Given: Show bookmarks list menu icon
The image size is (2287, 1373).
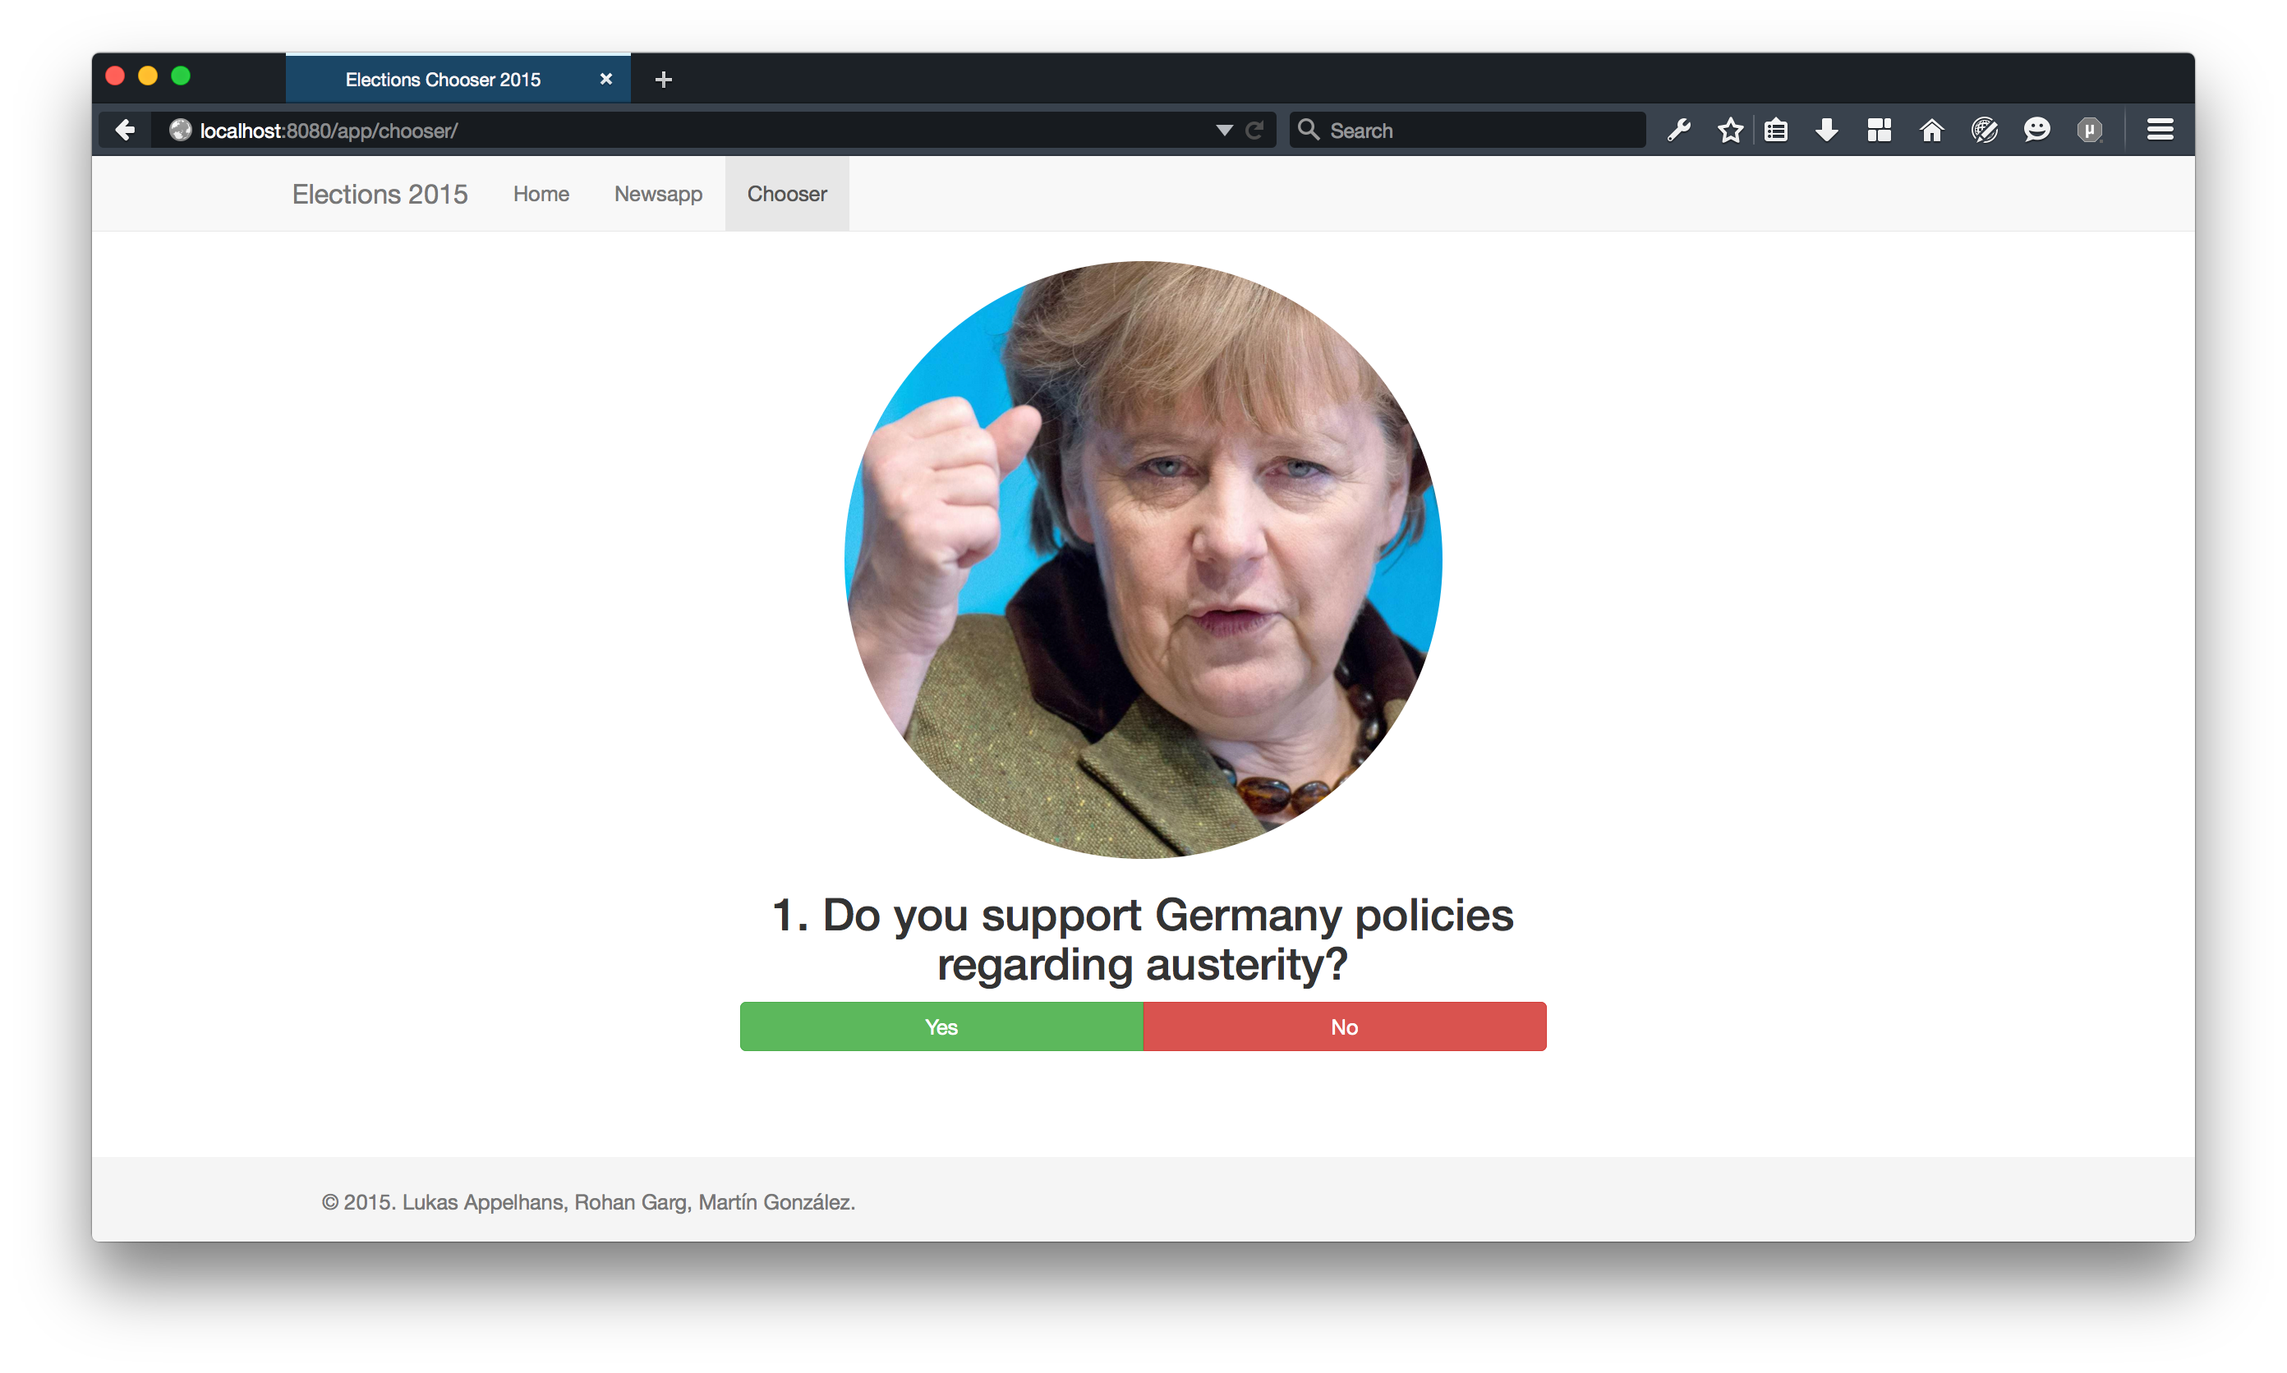Looking at the screenshot, I should [x=1775, y=131].
